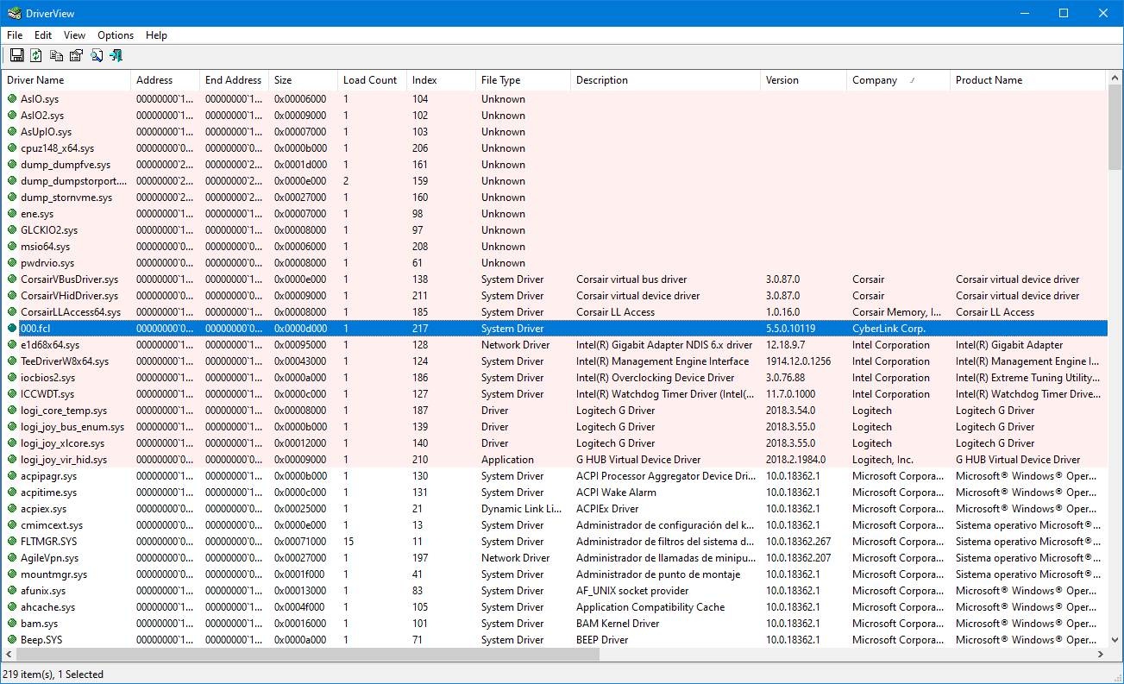Open the Help menu

[x=156, y=35]
